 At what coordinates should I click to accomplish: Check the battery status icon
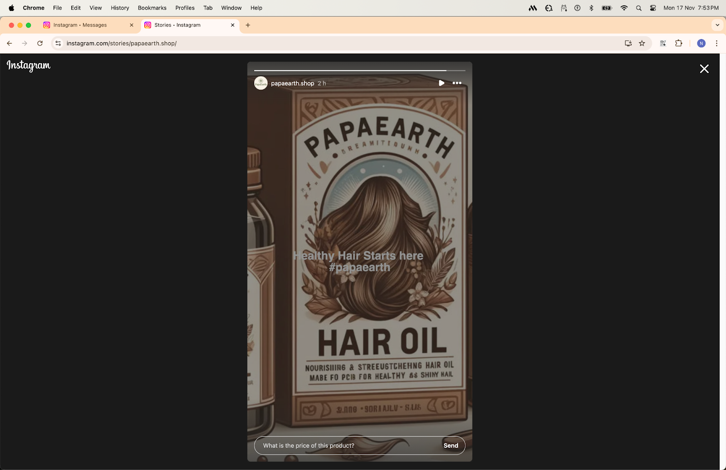click(607, 8)
